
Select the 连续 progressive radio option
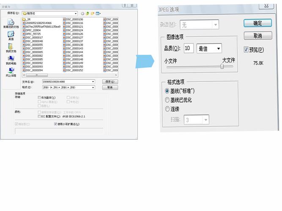point(167,109)
